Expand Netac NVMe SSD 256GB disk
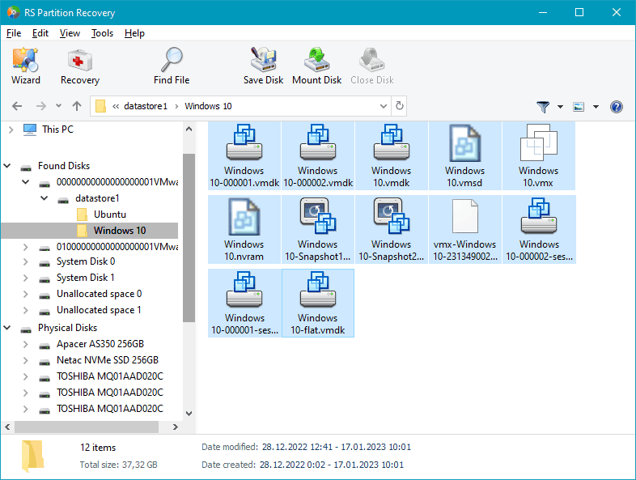Screen dimensions: 636x480 point(26,360)
